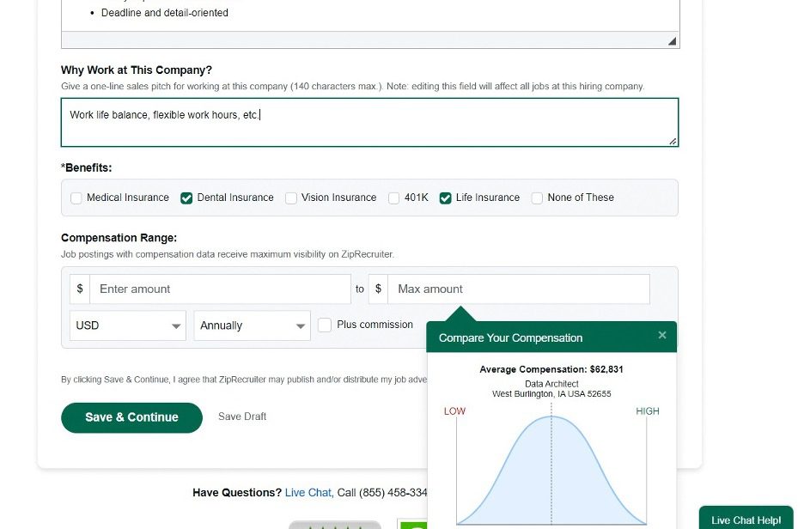804x529 pixels.
Task: Close the Compare Your Compensation popup
Action: pos(661,336)
